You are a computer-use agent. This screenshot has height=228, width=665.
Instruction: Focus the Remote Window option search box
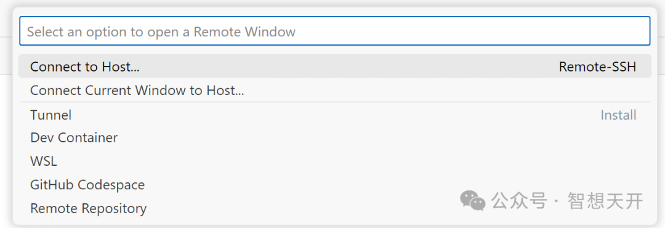coord(334,31)
